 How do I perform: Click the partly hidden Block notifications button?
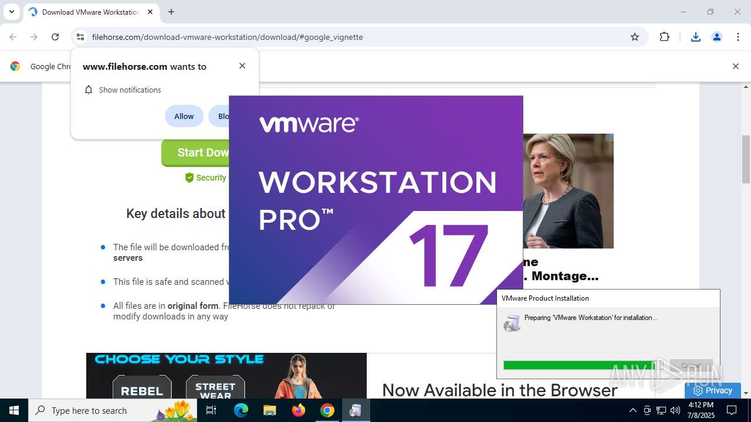point(220,116)
